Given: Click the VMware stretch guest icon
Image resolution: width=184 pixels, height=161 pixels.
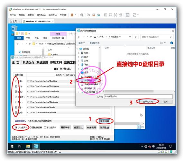Looking at the screenshot, I should [134, 15].
